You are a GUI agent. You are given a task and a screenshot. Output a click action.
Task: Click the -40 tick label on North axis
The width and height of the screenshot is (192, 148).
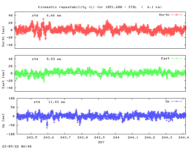(9, 45)
